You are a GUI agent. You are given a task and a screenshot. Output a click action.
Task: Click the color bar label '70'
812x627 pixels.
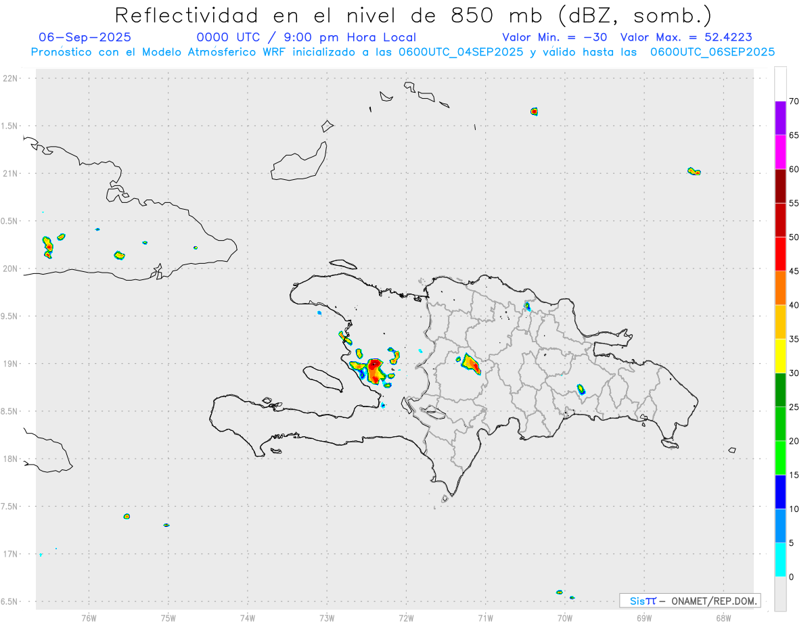[794, 101]
